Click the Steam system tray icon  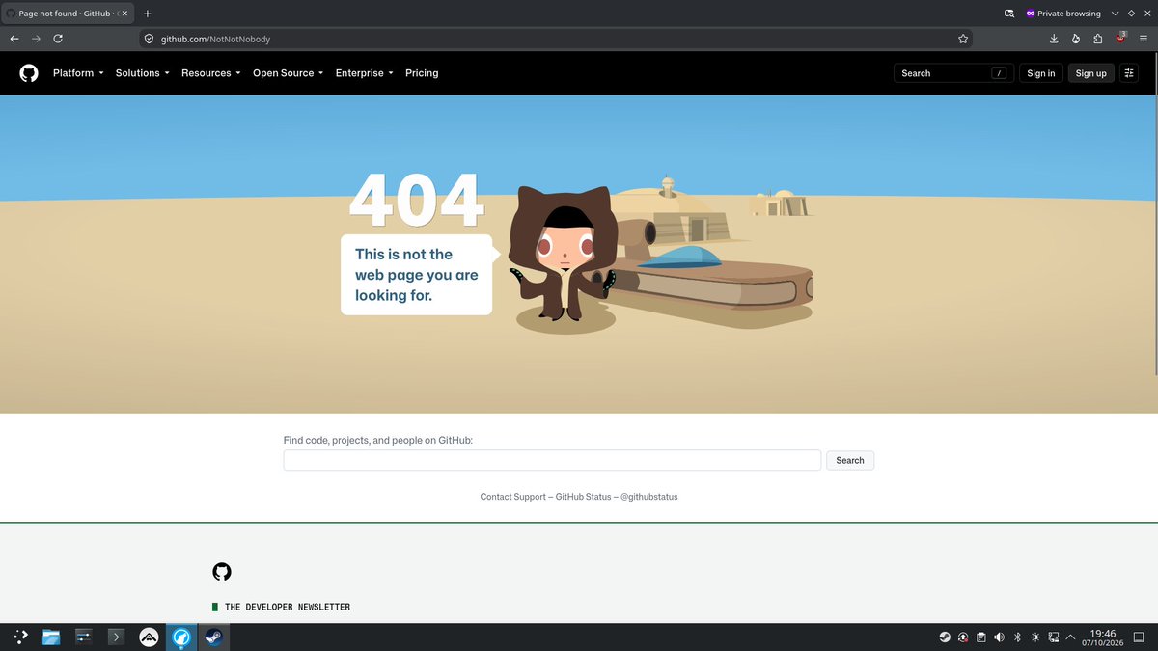pos(945,637)
